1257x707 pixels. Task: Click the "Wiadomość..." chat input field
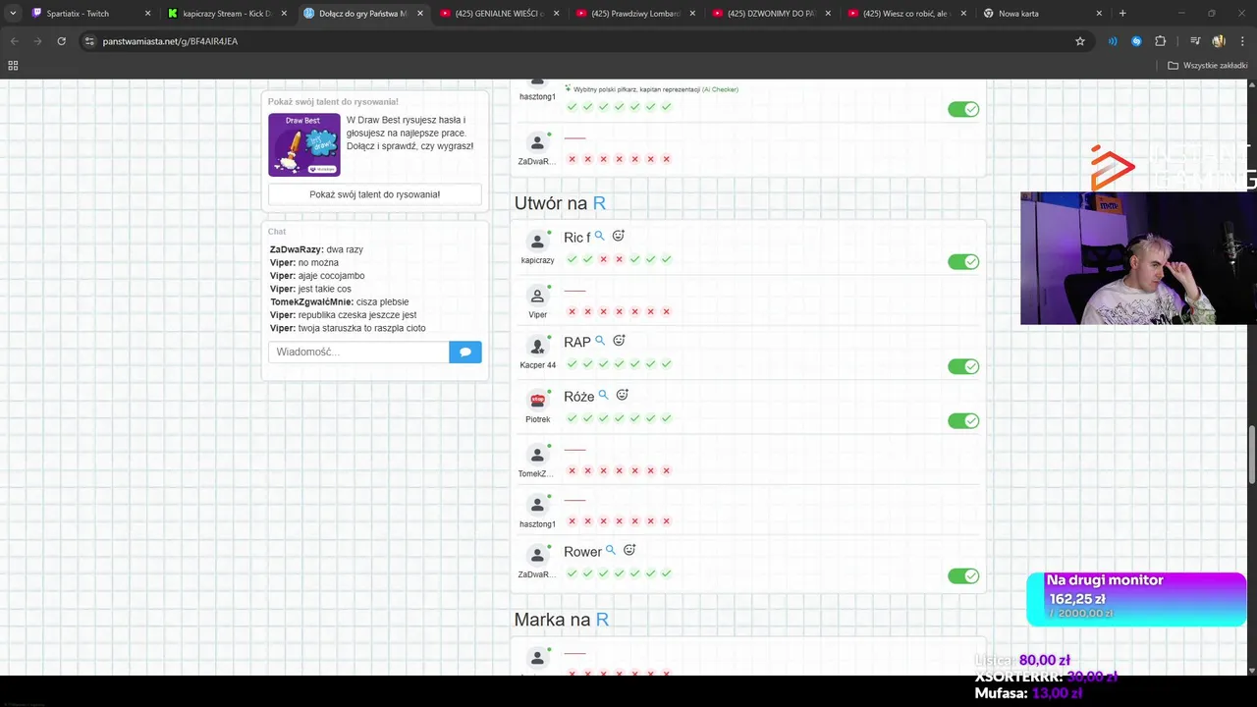[358, 352]
